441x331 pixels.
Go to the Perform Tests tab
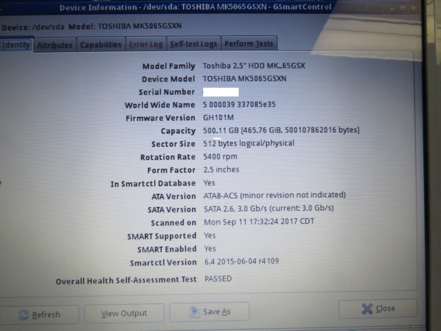pyautogui.click(x=249, y=44)
